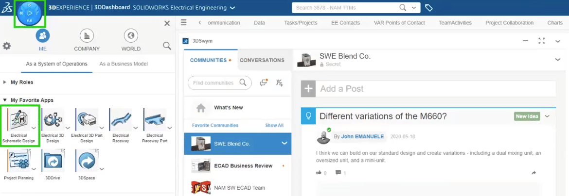Open the Project Planning app
The image size is (569, 196).
click(x=18, y=162)
